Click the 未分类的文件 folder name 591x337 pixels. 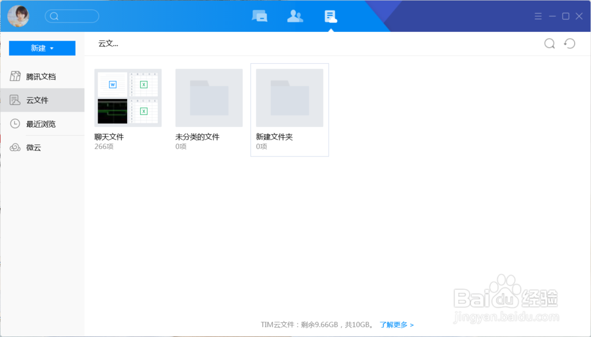tap(197, 137)
